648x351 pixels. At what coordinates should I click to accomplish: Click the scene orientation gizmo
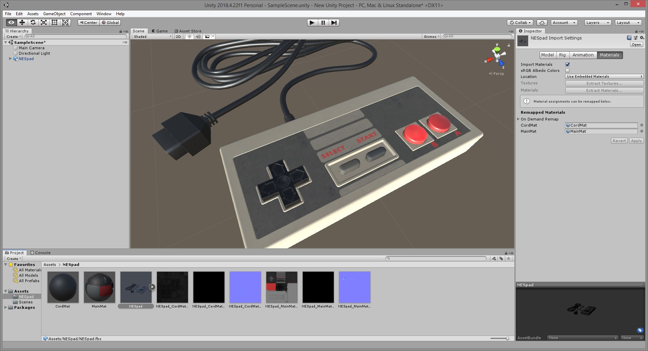[x=496, y=57]
